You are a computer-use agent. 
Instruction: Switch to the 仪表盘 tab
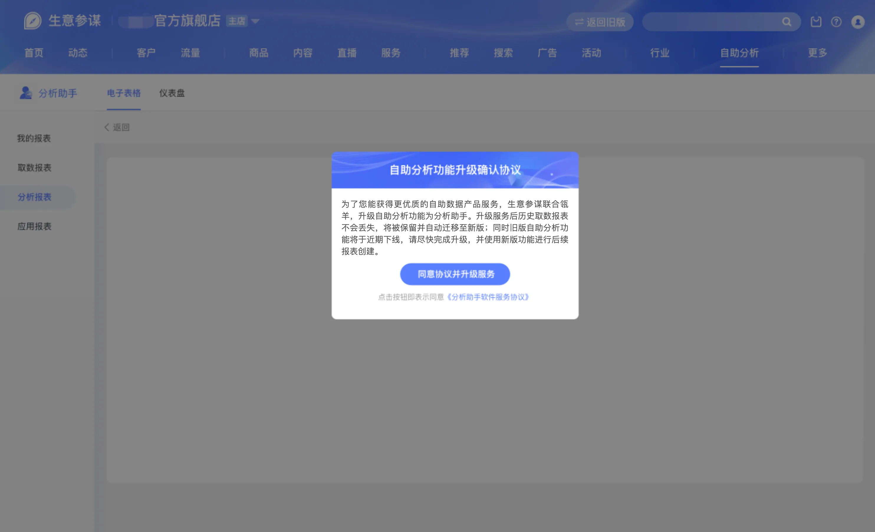(x=172, y=93)
